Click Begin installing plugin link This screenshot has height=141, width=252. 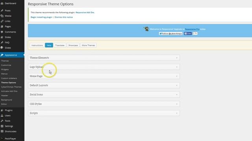(41, 17)
